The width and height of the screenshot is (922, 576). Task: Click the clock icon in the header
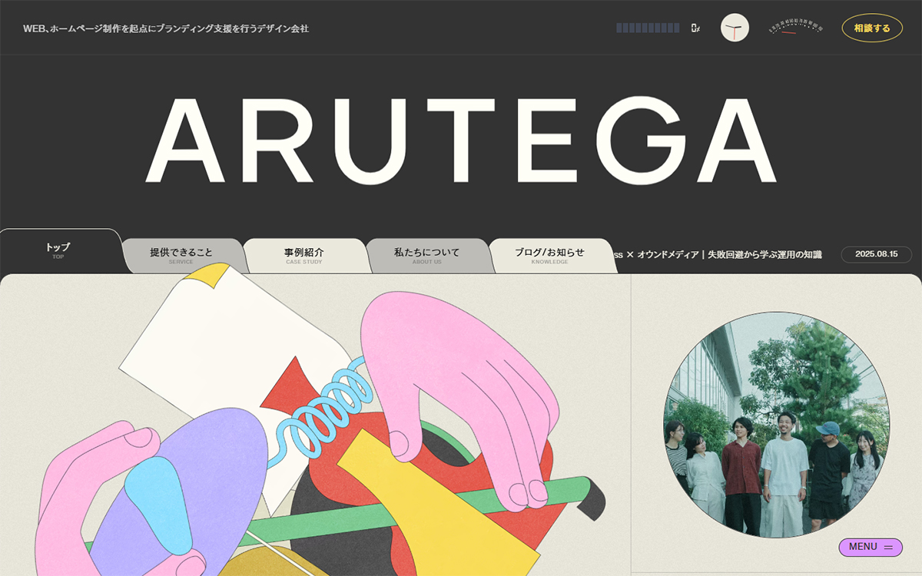click(x=734, y=28)
